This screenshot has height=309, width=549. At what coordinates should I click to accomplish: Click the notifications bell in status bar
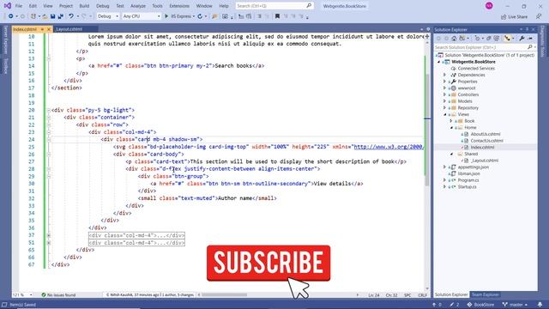(540, 305)
